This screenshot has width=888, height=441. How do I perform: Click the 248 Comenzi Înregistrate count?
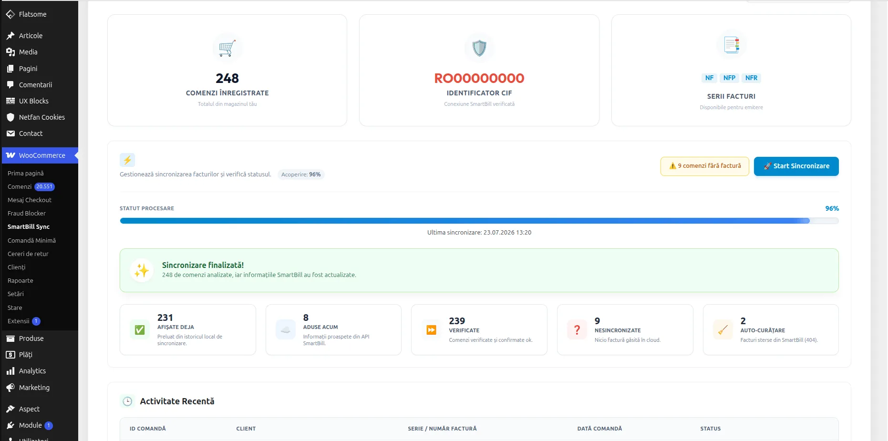227,78
